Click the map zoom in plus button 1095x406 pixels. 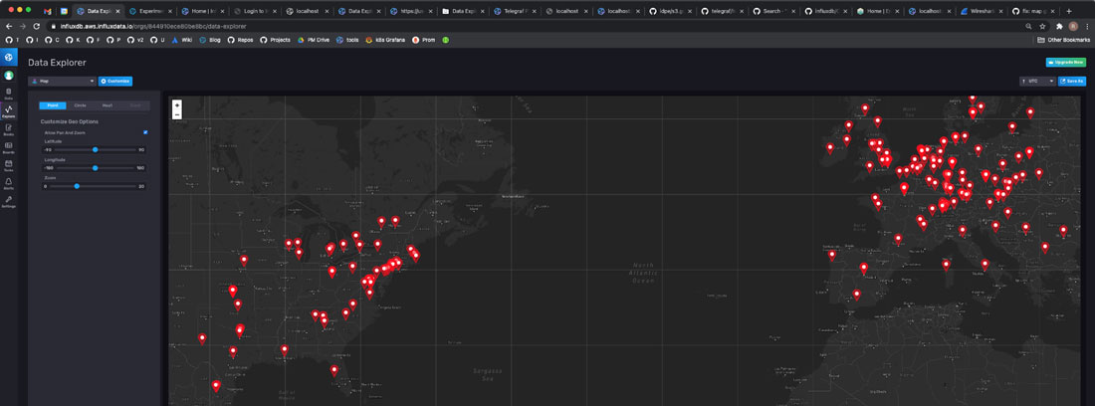[176, 104]
